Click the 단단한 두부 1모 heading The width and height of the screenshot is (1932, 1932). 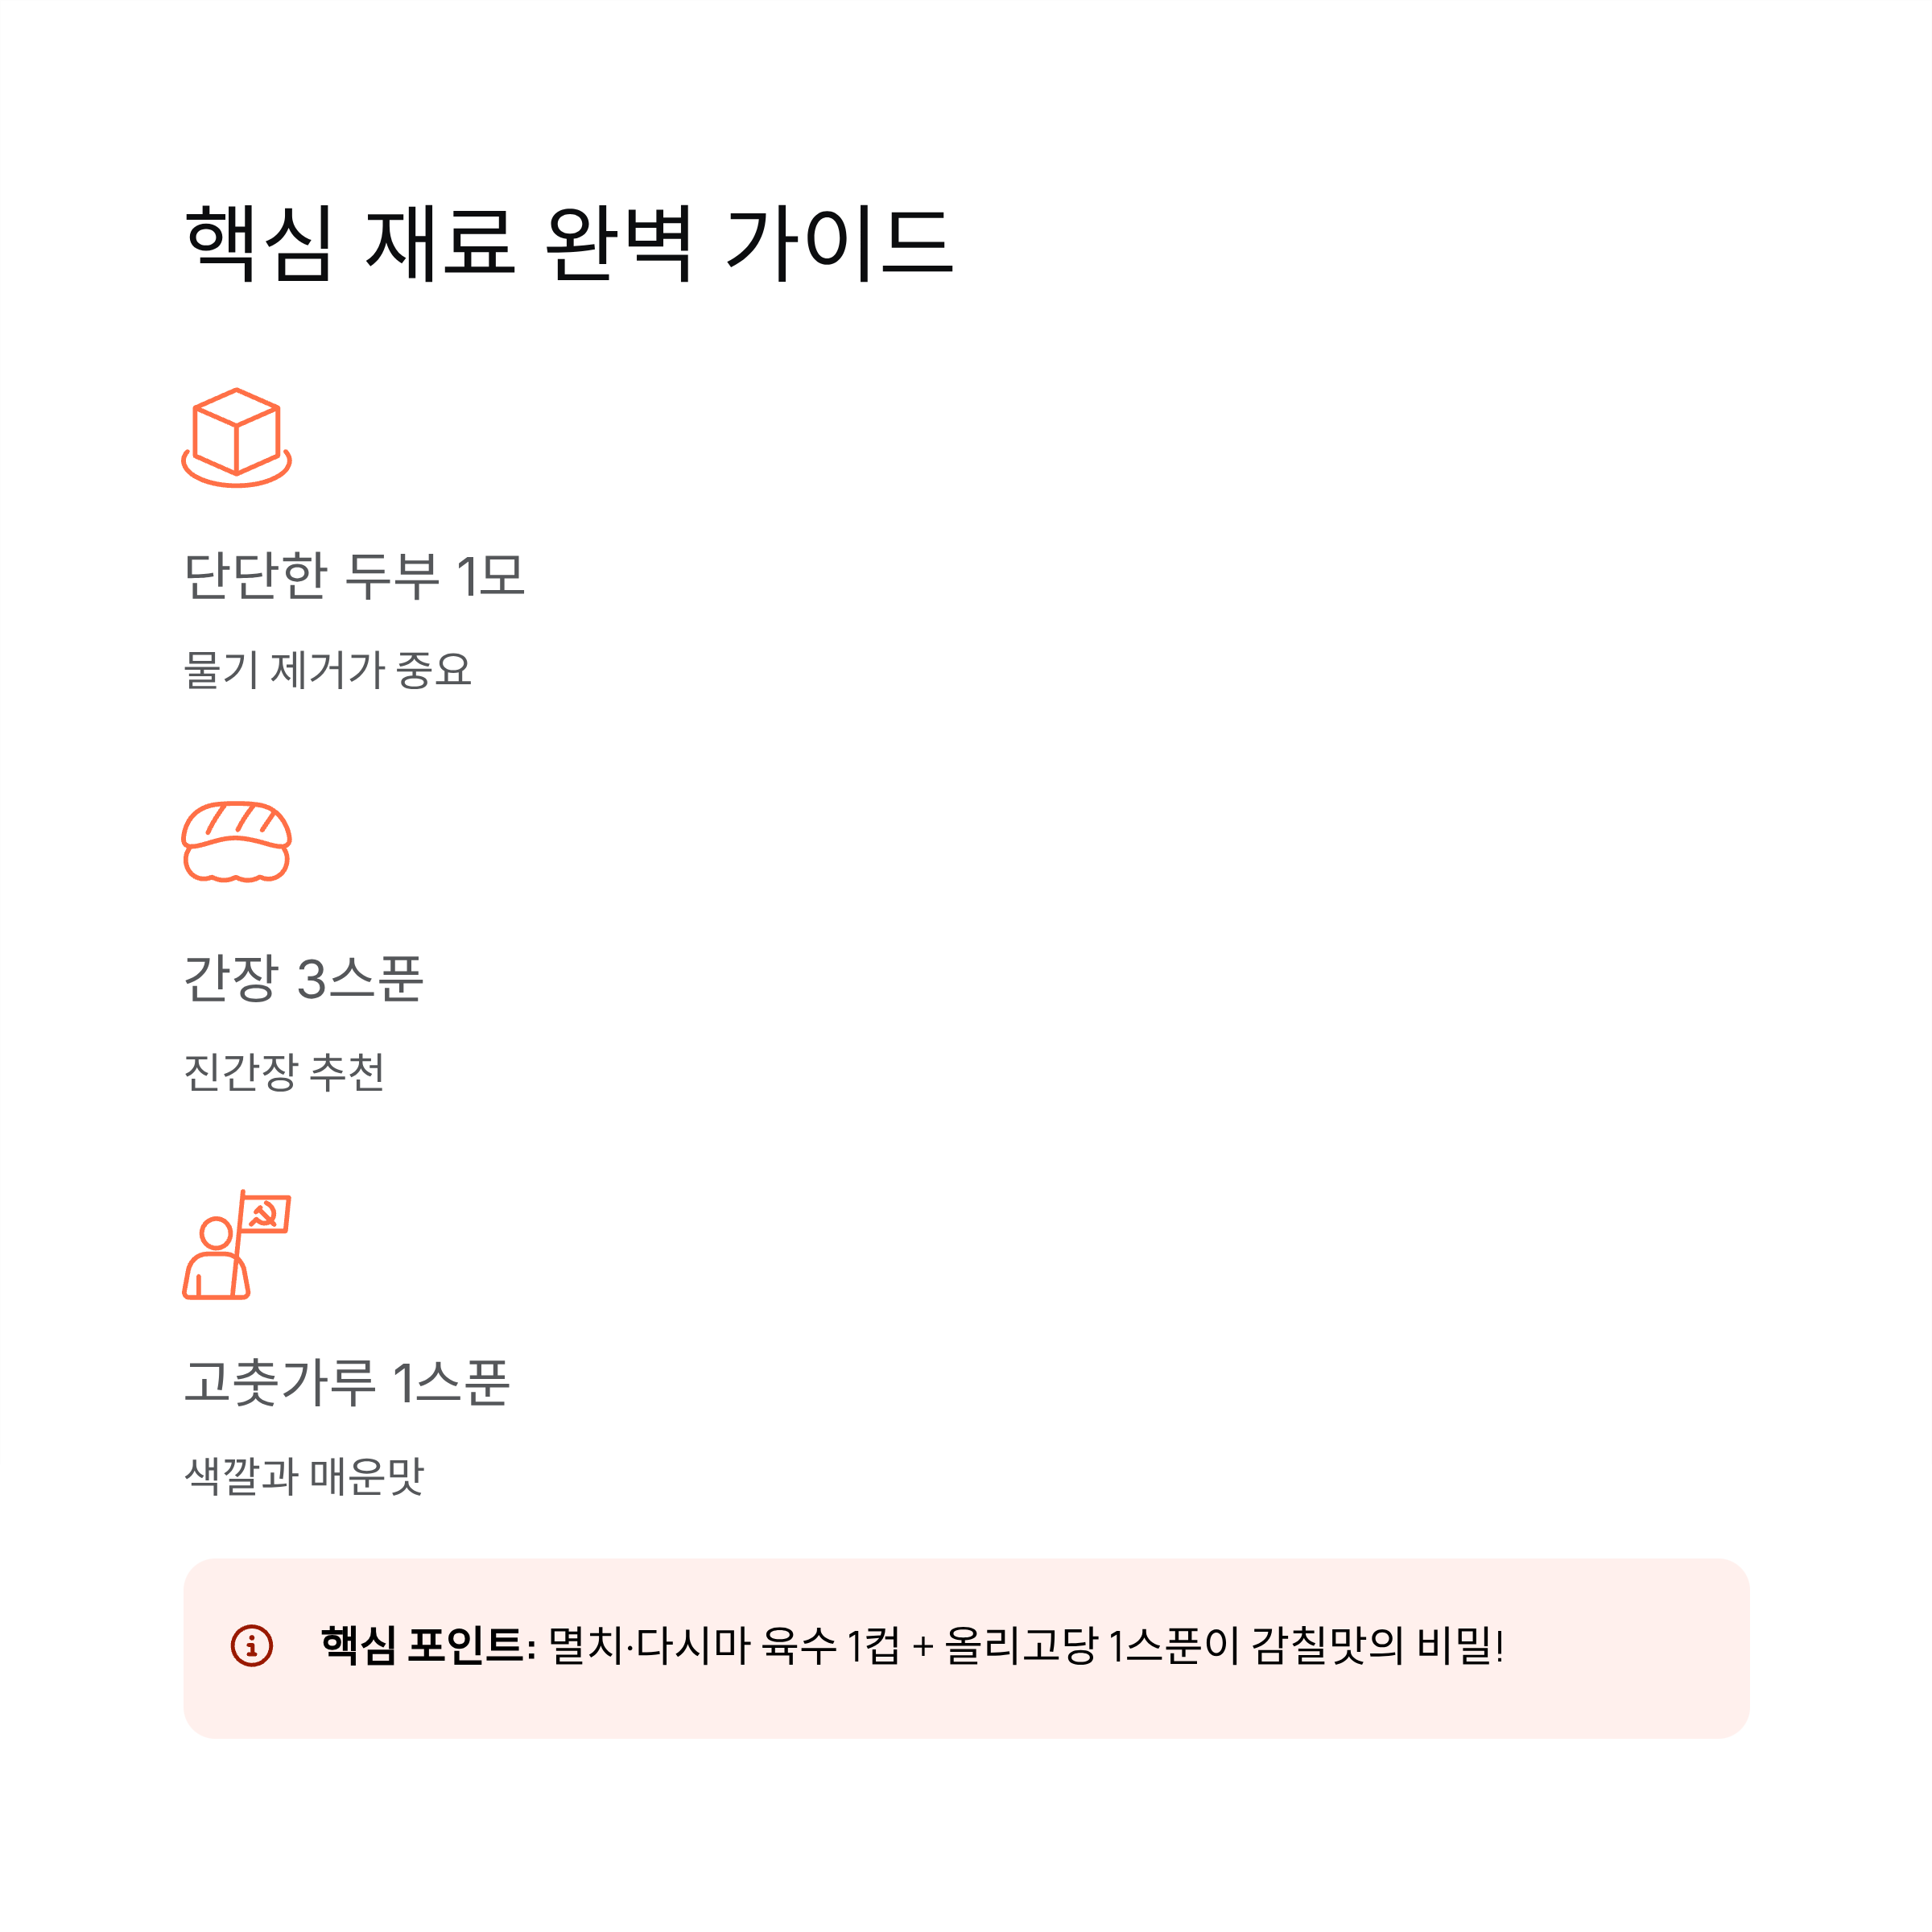(354, 575)
